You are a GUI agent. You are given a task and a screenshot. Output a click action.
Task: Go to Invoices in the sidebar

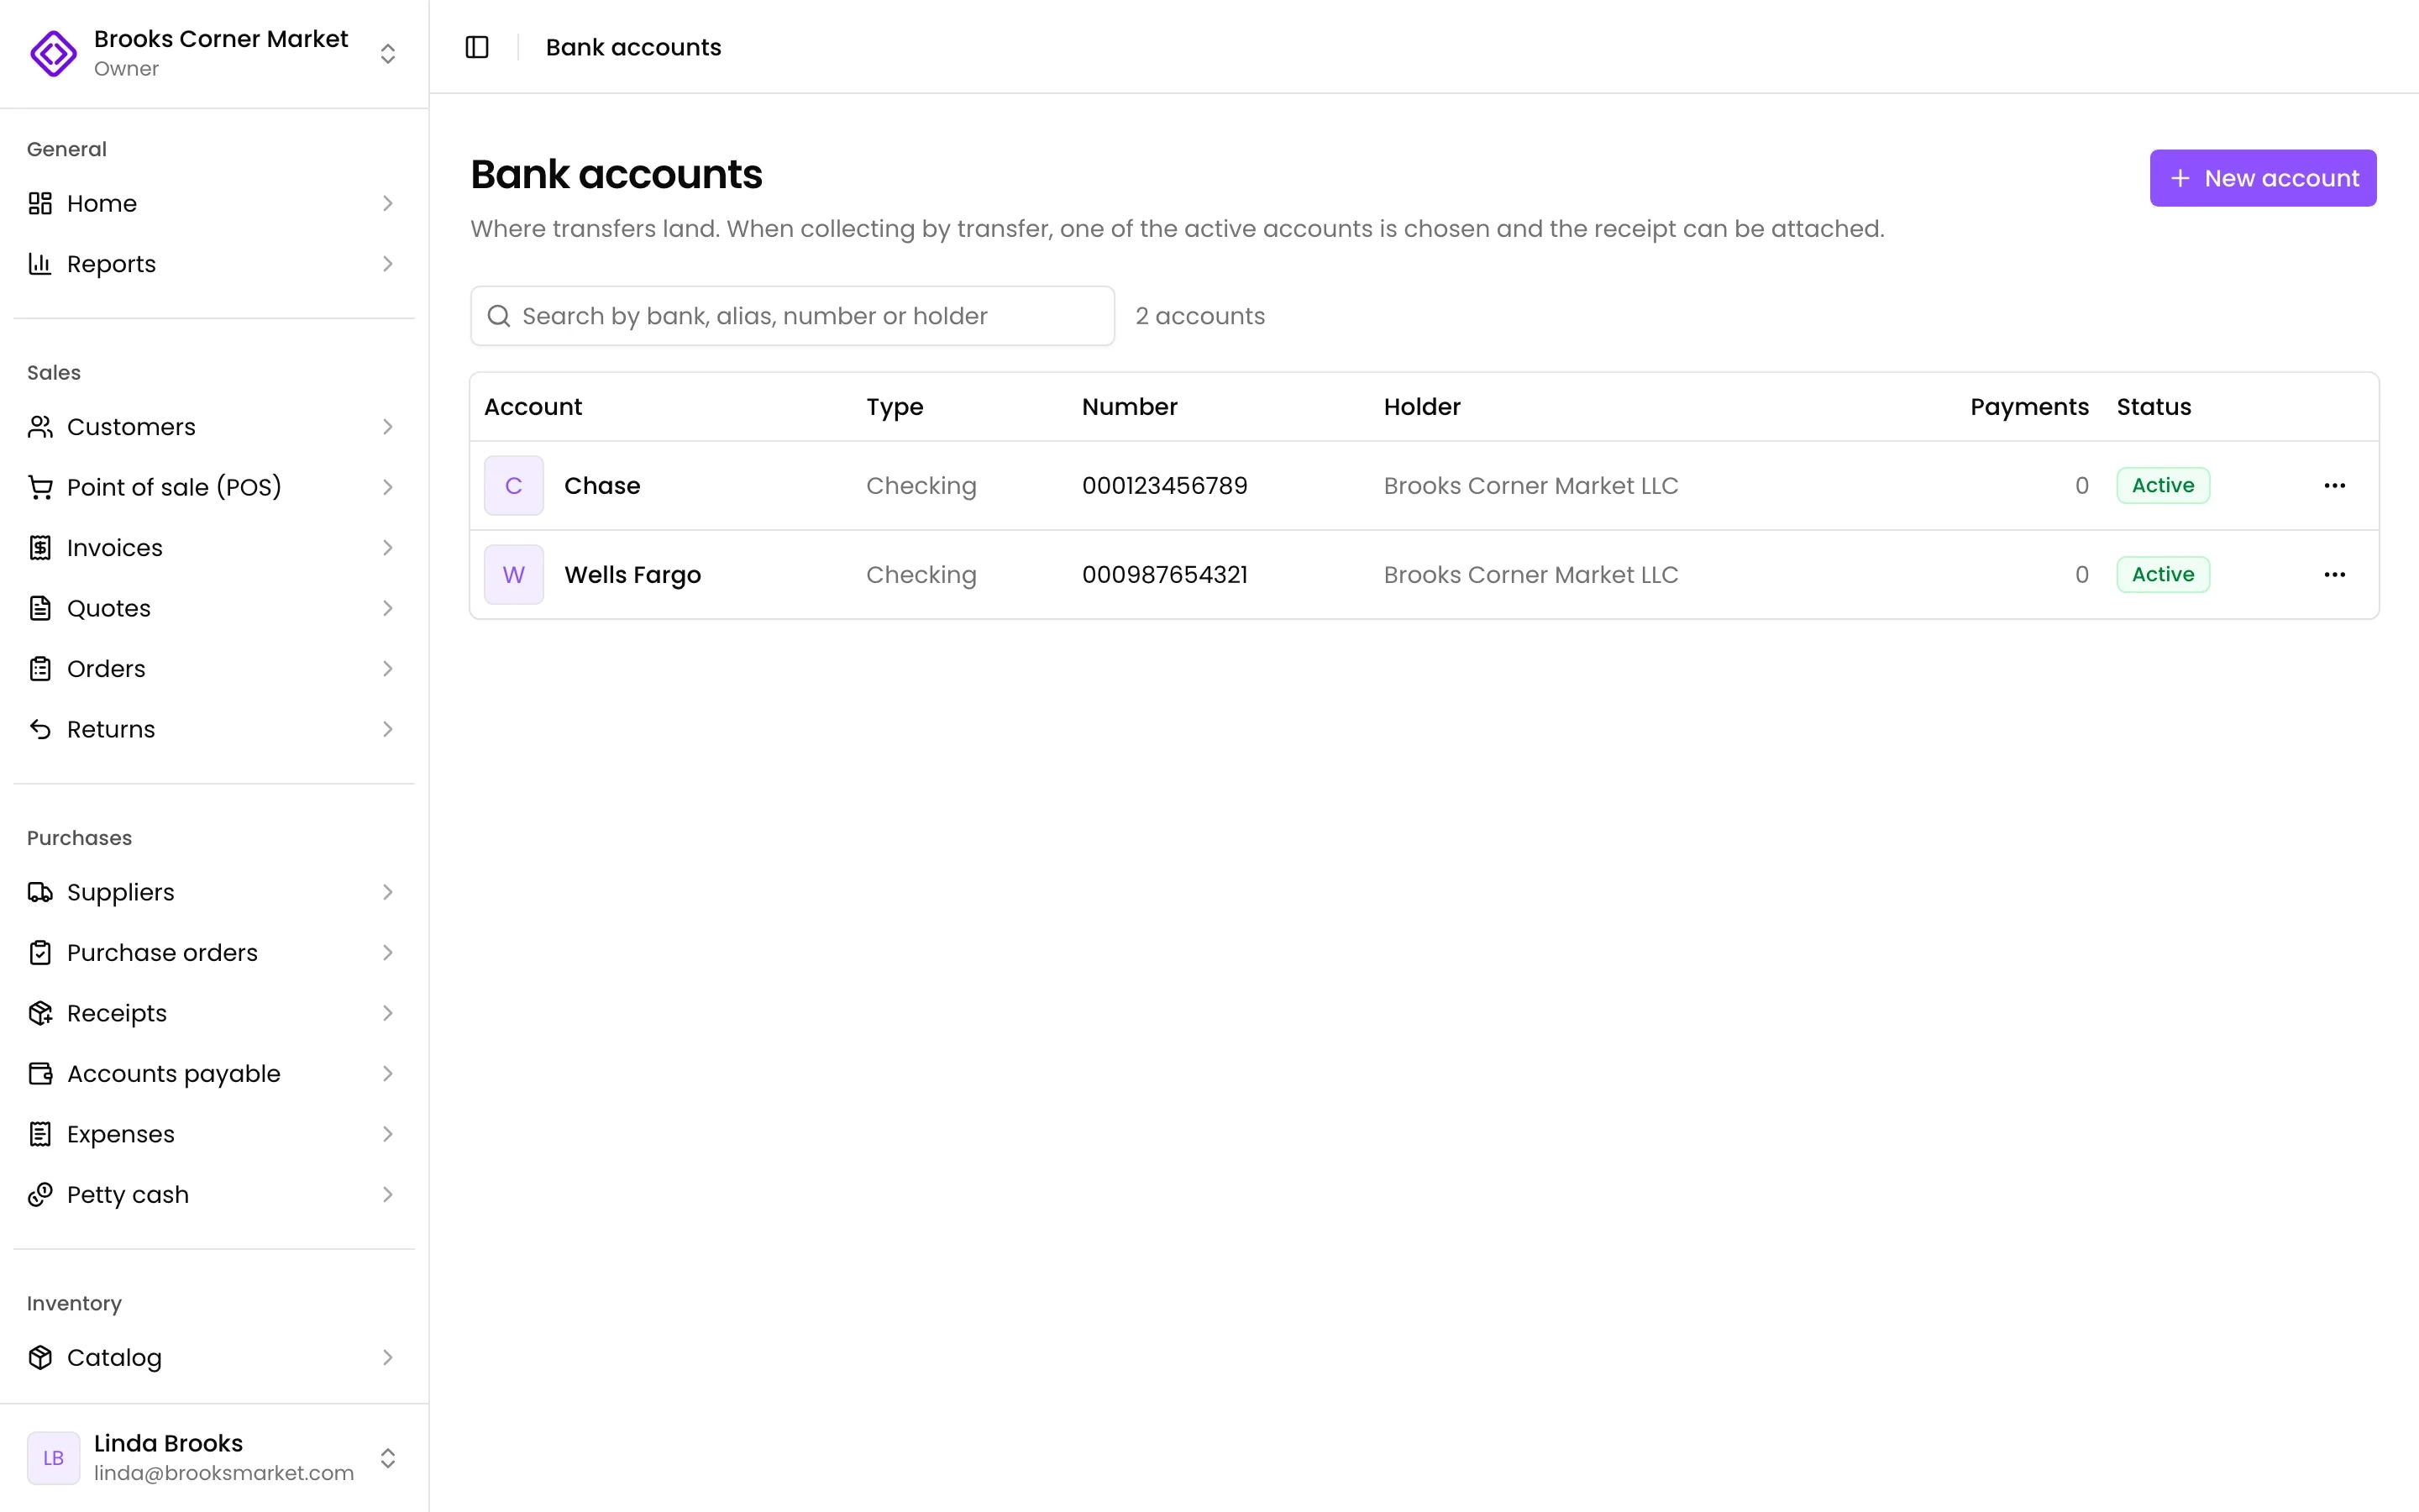(x=214, y=548)
